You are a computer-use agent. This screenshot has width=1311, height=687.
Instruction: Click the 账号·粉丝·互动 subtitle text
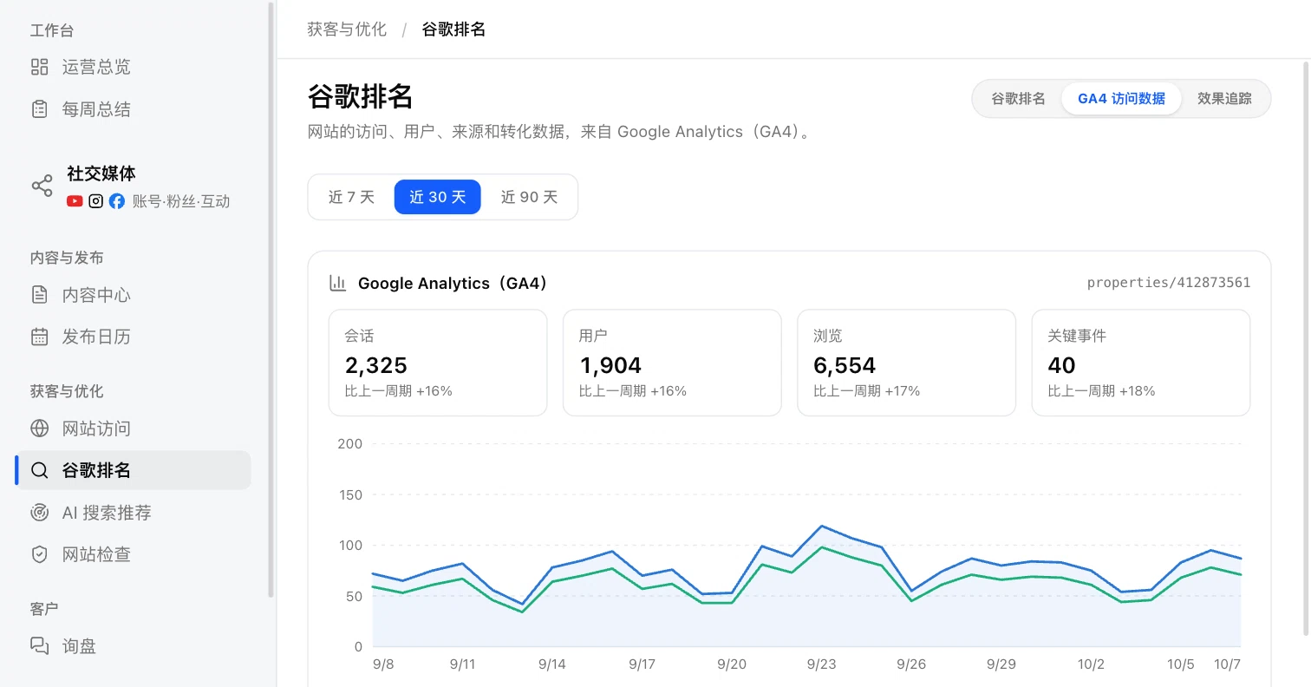coord(181,201)
